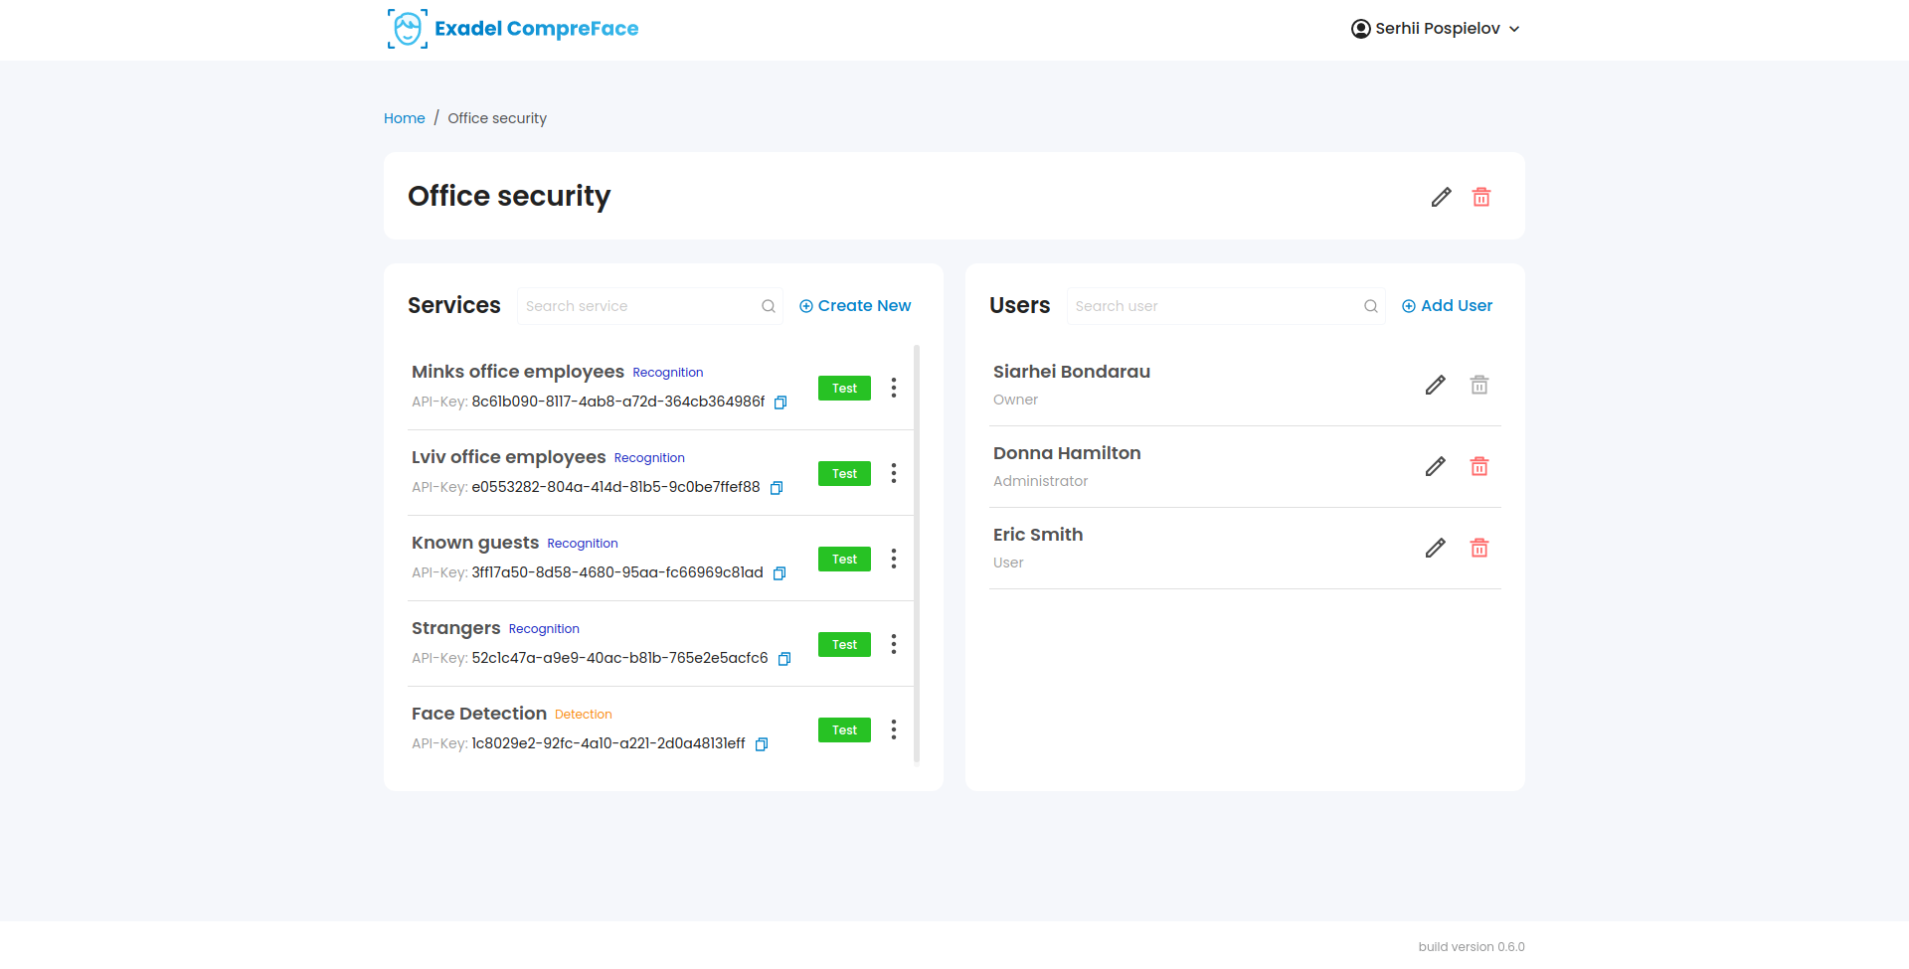Edit Siarhei Bondarau's entry
The image size is (1909, 969).
[x=1435, y=385]
